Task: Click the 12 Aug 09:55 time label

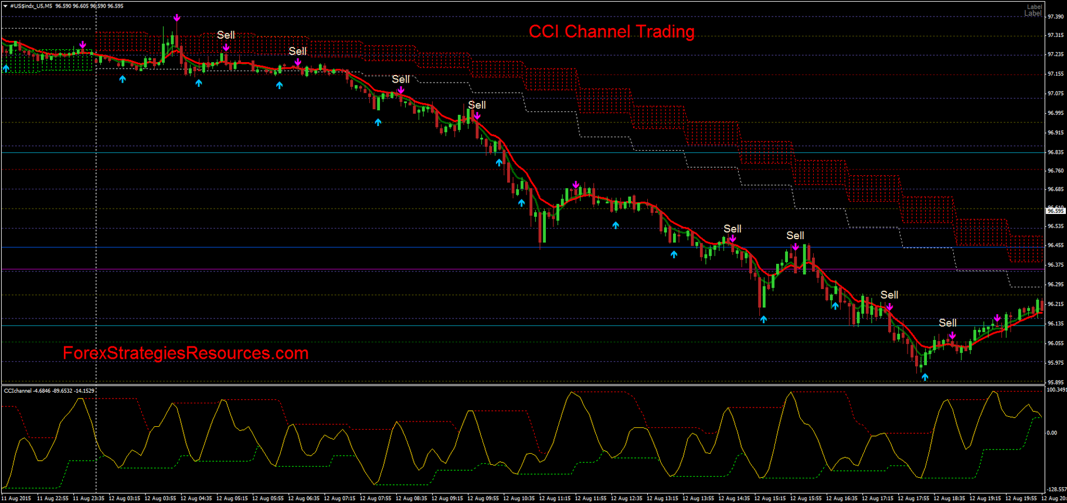Action: 483,498
